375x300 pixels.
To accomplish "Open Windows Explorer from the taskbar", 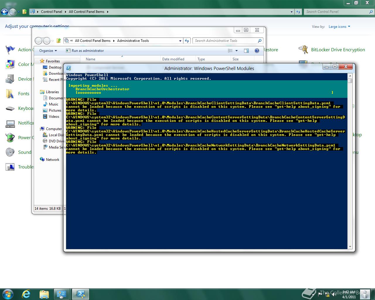I will tap(44, 294).
